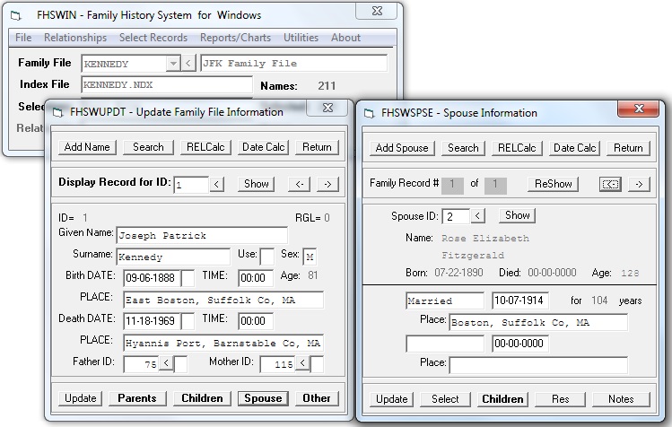Click the Other button
This screenshot has width=672, height=427.
point(317,398)
